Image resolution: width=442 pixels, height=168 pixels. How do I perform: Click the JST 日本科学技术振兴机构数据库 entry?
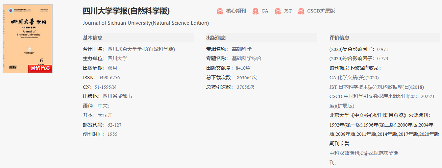(x=377, y=87)
